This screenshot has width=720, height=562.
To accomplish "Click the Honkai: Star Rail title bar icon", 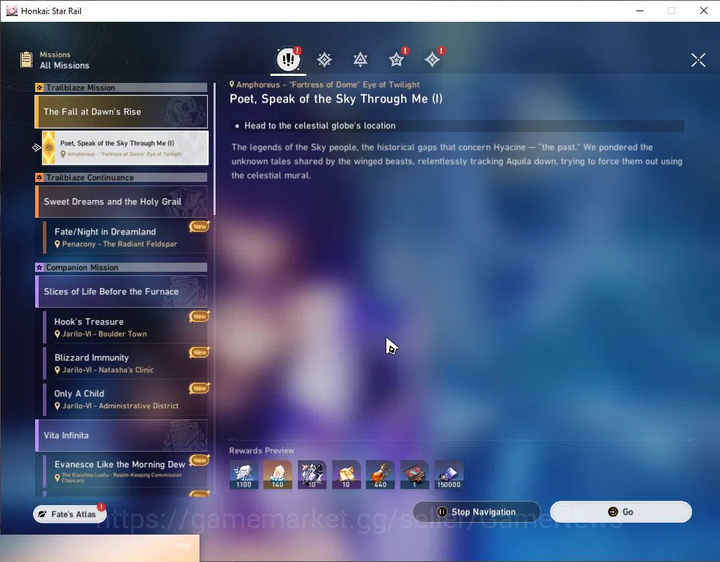I will click(12, 11).
